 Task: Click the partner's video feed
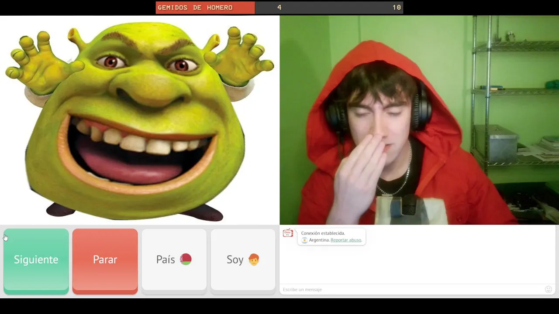tap(419, 120)
